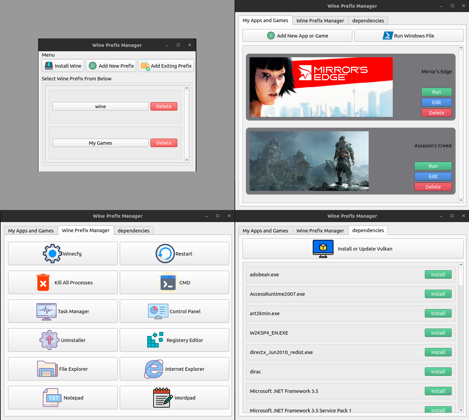469x420 pixels.
Task: Delete the Mirror's Edge entry
Action: tap(437, 113)
